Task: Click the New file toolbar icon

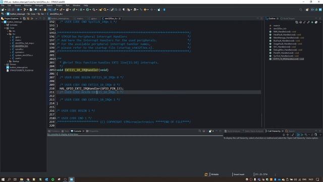Action: tap(3, 10)
